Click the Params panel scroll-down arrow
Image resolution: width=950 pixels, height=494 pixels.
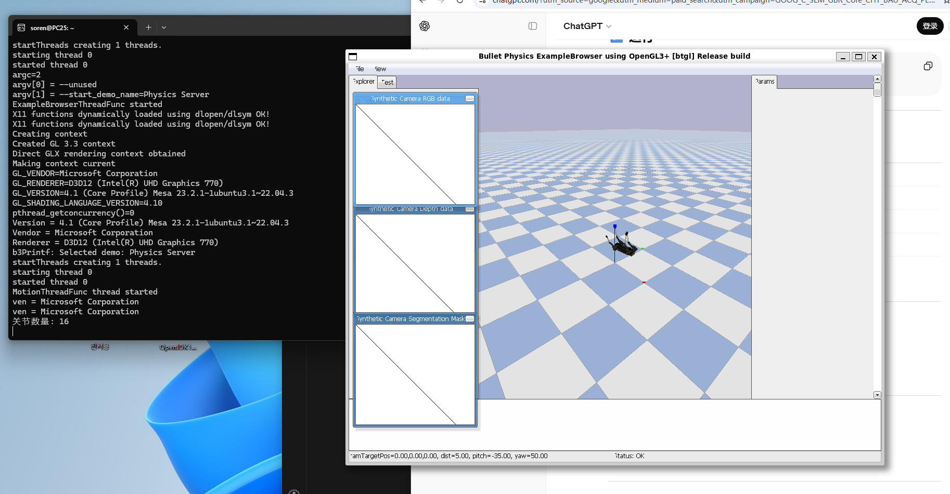click(877, 395)
